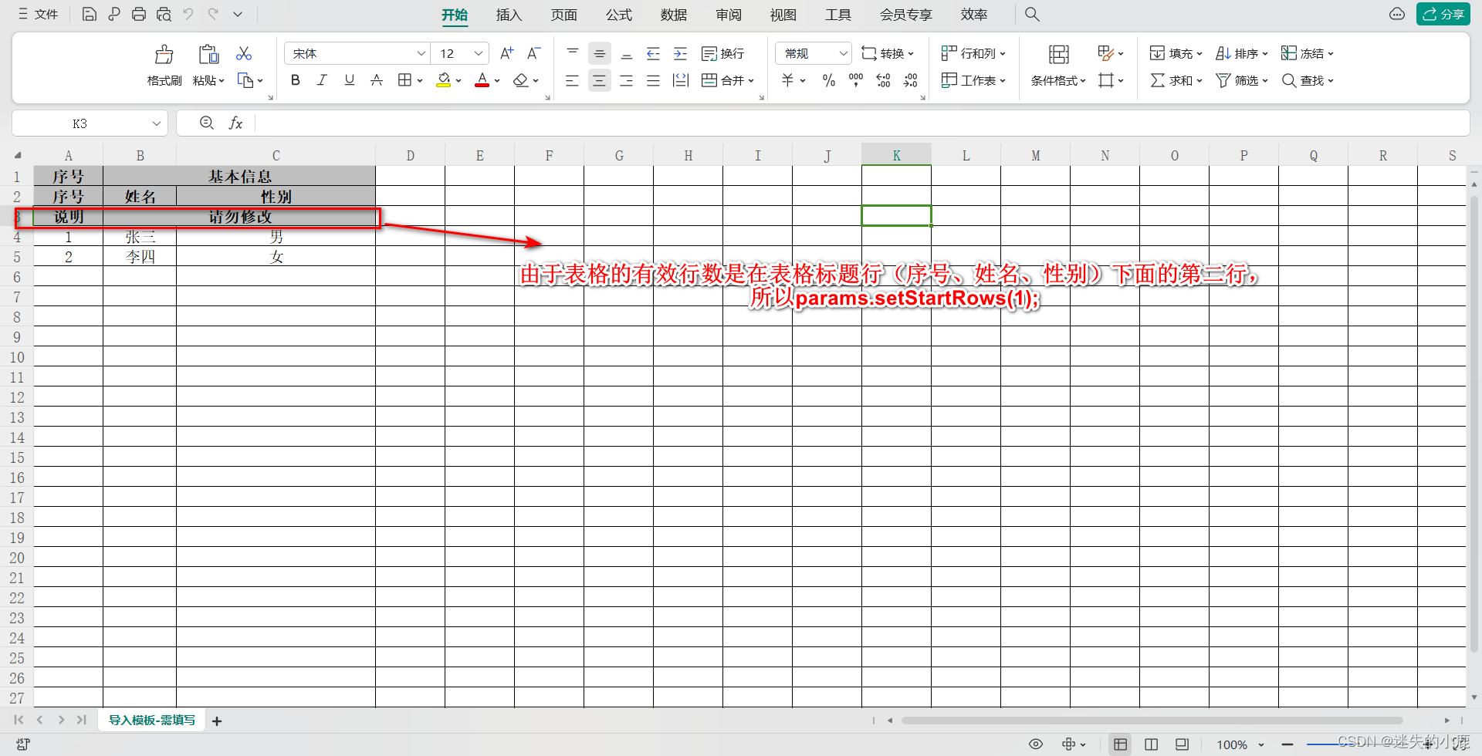
Task: Click the 冻结 freeze panes button
Action: pos(1307,53)
